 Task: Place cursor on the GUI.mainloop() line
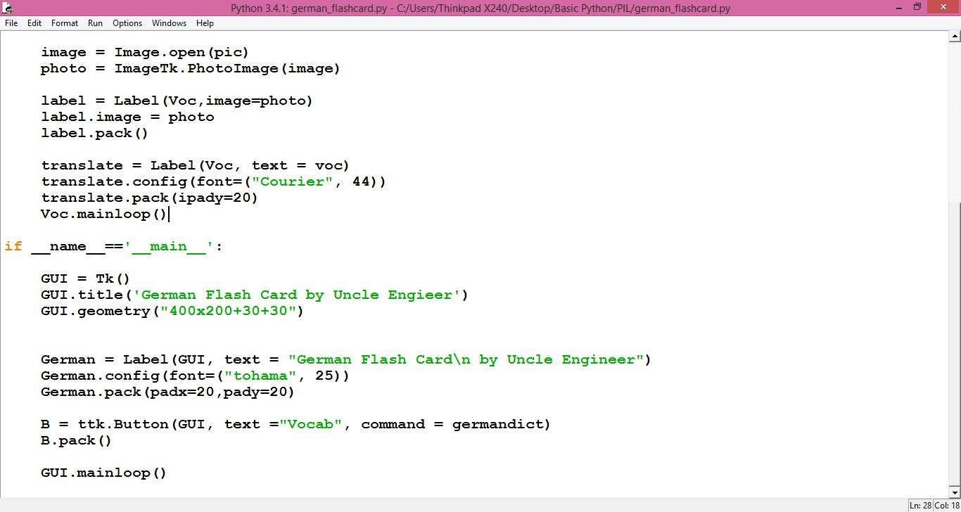[103, 472]
